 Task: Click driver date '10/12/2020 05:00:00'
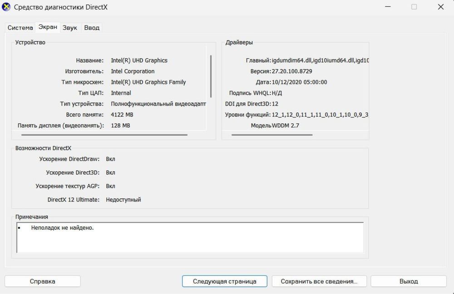[x=299, y=82]
